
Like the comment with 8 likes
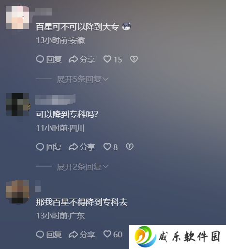pyautogui.click(x=107, y=147)
